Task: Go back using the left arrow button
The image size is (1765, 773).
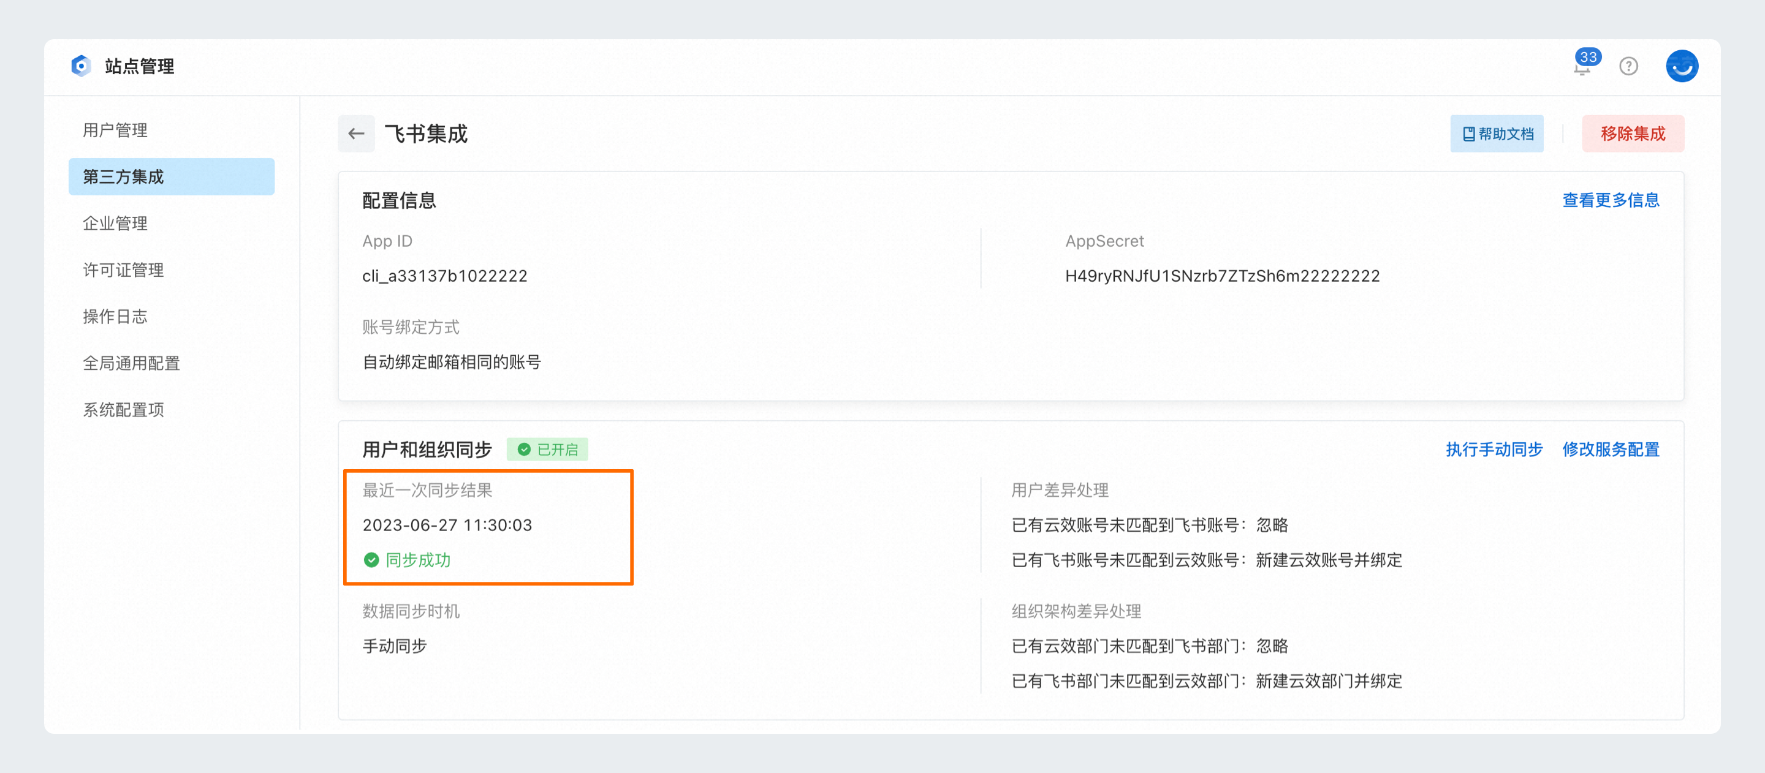Action: pyautogui.click(x=356, y=134)
